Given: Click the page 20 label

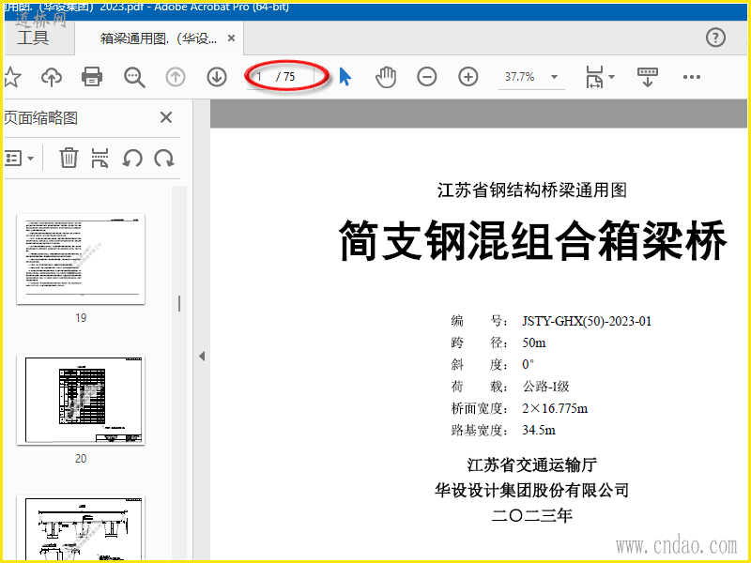Looking at the screenshot, I should [x=81, y=459].
